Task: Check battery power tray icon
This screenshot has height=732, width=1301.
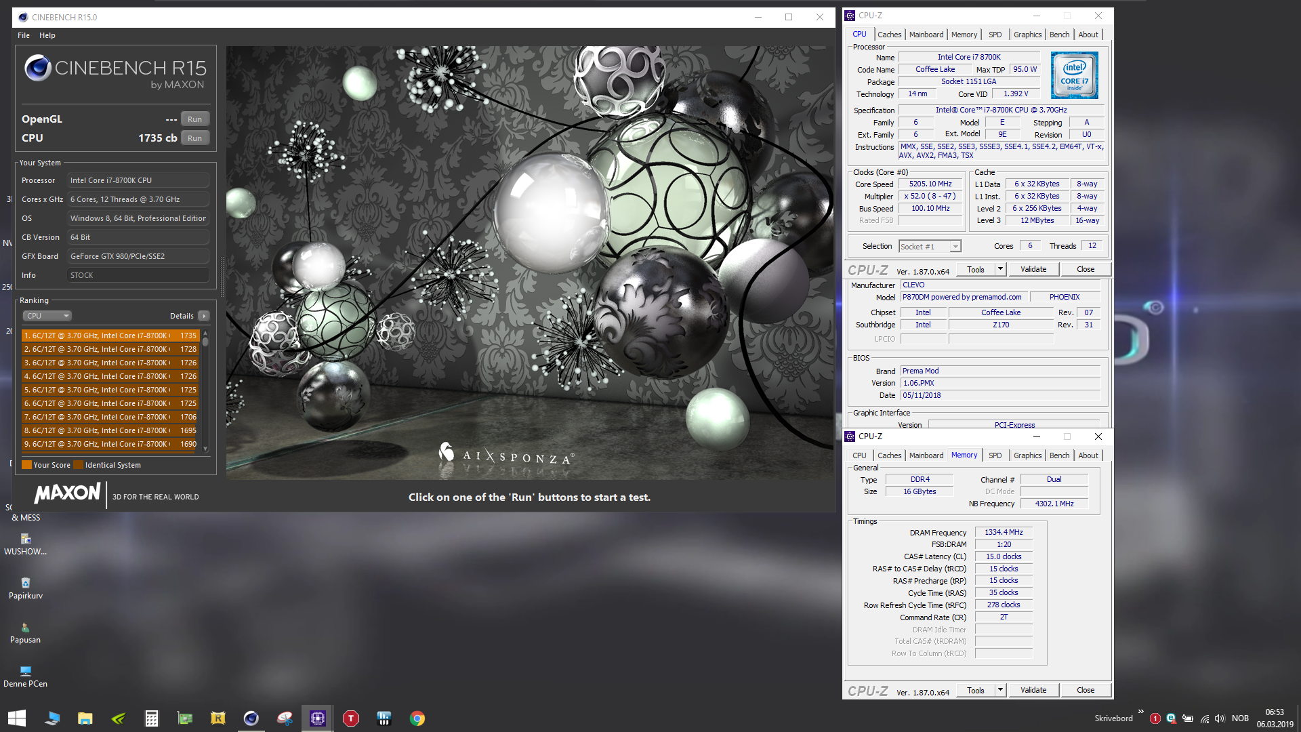Action: pos(1188,718)
